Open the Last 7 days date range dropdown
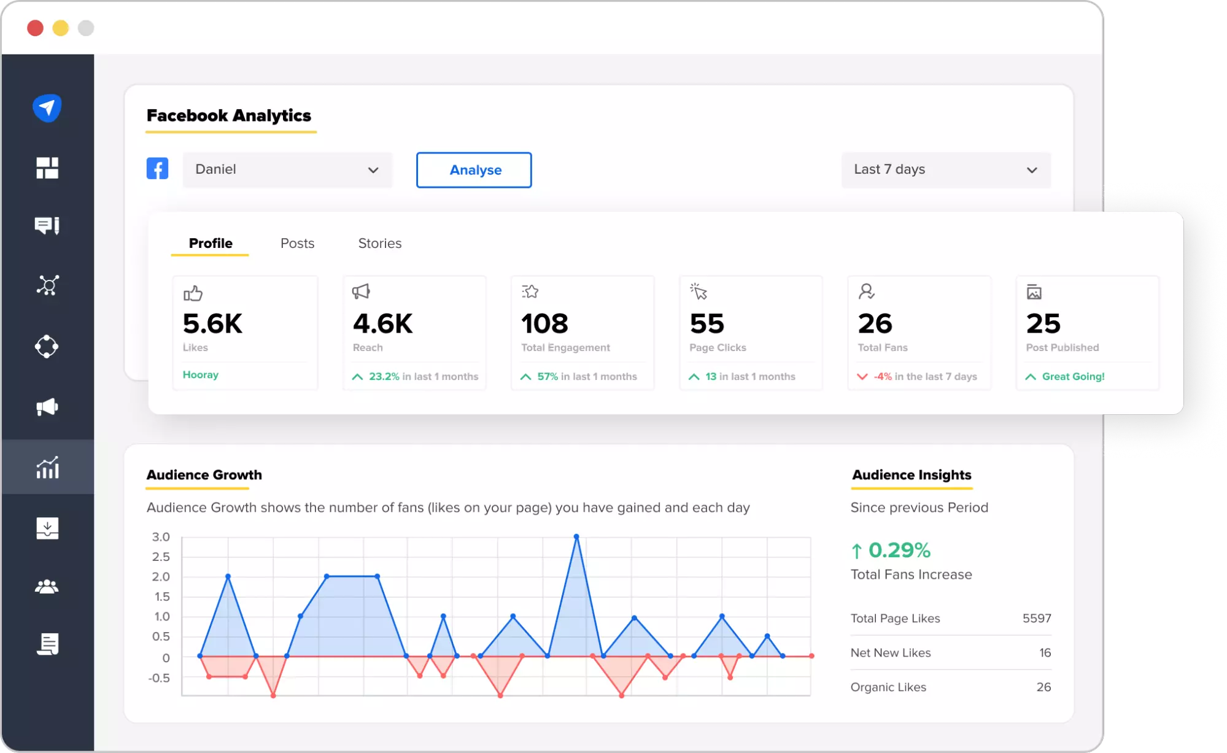 coord(946,169)
